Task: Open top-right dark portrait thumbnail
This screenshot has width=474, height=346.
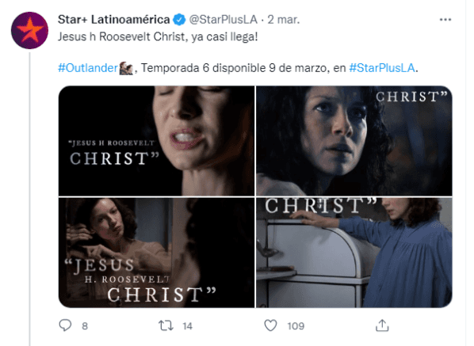Action: pyautogui.click(x=354, y=141)
